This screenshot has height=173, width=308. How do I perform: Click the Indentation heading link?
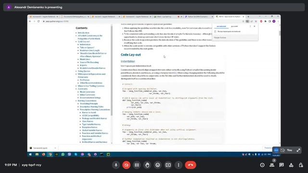pos(128,62)
